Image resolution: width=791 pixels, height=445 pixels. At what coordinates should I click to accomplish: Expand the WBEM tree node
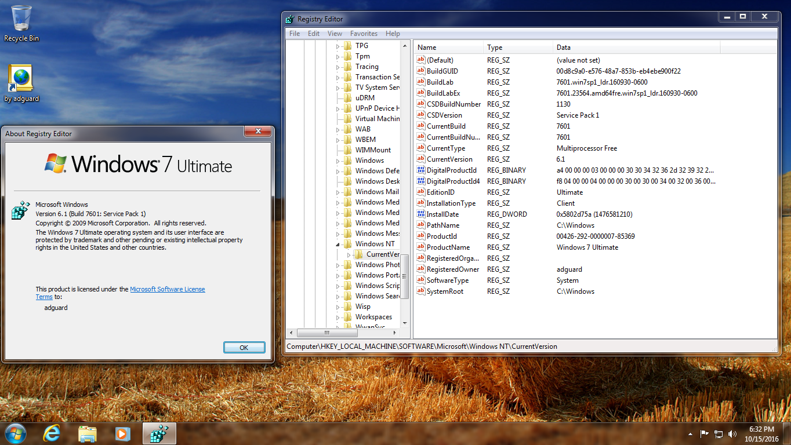338,140
